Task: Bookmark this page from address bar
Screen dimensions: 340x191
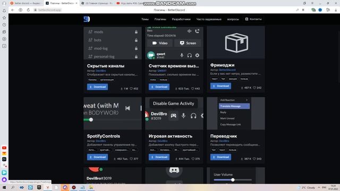Action: point(303,10)
